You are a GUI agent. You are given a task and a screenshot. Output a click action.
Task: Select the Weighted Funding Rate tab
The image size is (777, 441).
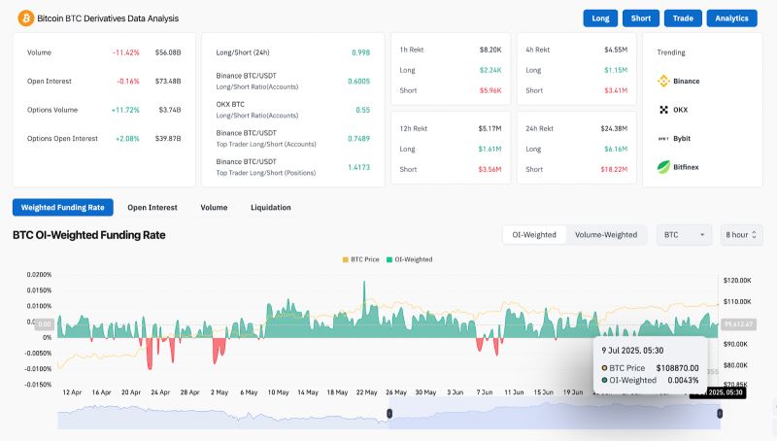click(x=63, y=207)
